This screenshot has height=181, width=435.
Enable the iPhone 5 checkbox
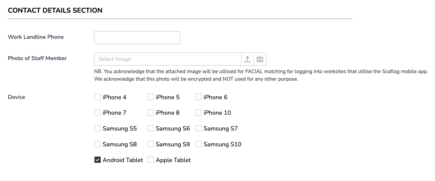coord(151,97)
